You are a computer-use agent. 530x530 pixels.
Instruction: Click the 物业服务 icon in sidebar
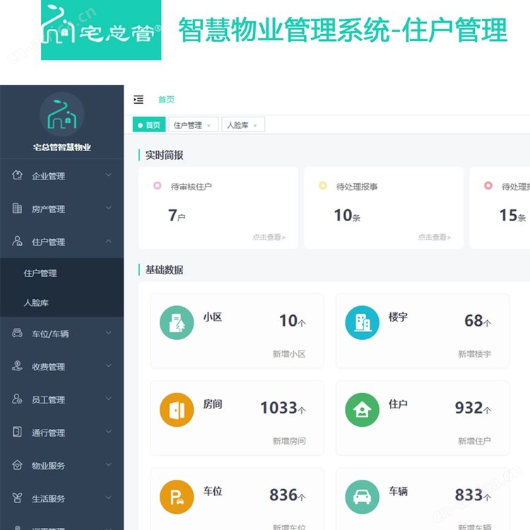pos(17,465)
